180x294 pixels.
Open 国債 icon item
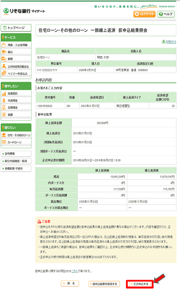[x=16, y=114]
